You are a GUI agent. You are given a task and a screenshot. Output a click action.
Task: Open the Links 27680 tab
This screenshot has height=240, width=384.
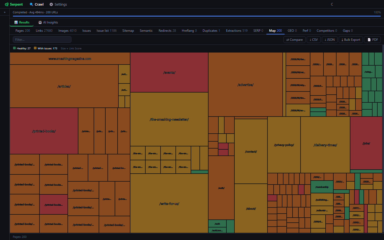pos(44,31)
